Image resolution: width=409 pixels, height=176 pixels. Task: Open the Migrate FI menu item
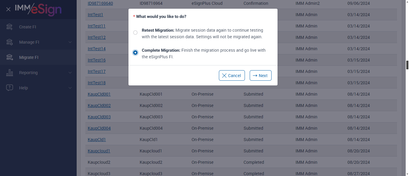point(29,57)
